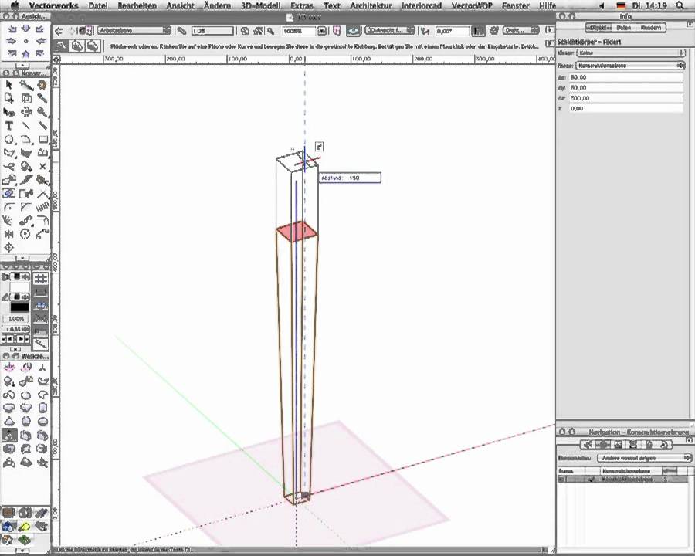Toggle snap to angle constraint
Screen dimensions: 695x556
[40, 304]
